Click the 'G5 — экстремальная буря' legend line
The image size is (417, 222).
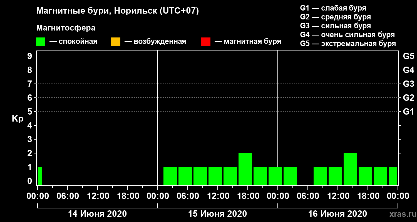coord(348,44)
